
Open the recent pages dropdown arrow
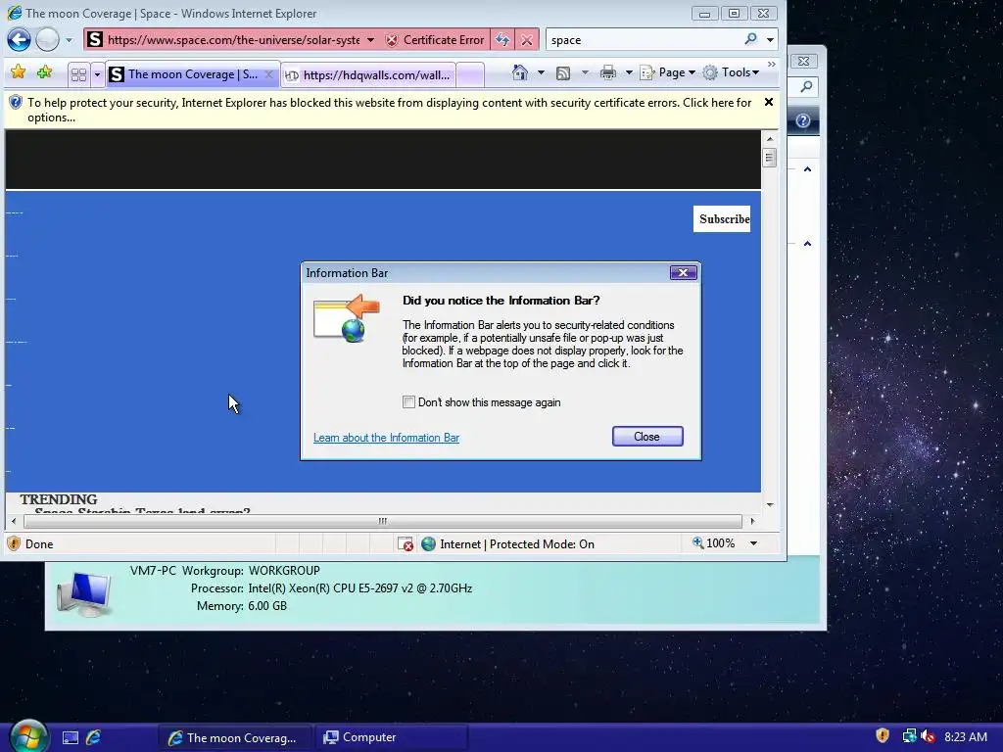pyautogui.click(x=70, y=40)
